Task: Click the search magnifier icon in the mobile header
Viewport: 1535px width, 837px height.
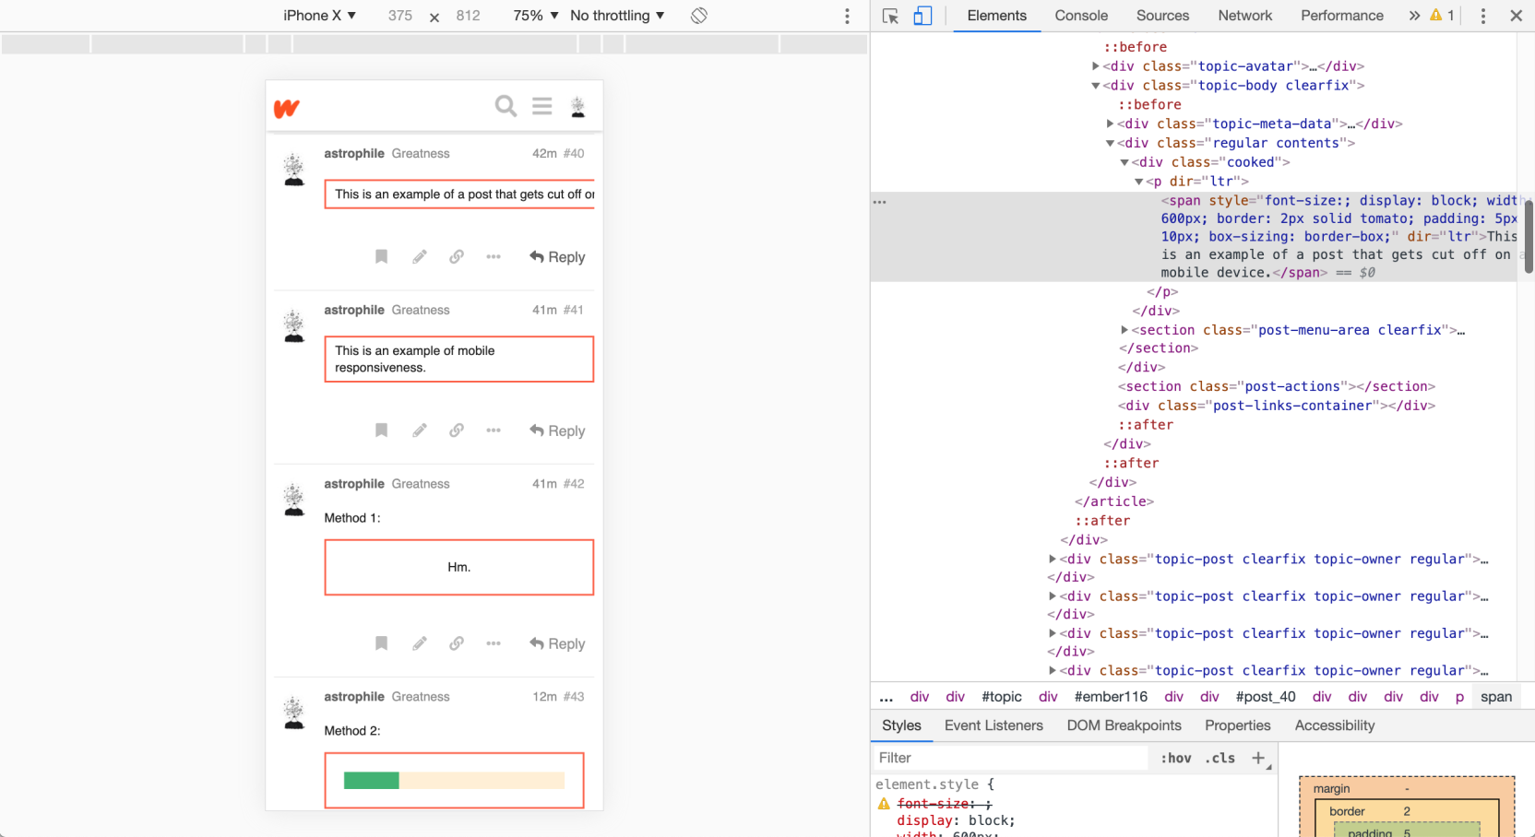Action: 506,106
